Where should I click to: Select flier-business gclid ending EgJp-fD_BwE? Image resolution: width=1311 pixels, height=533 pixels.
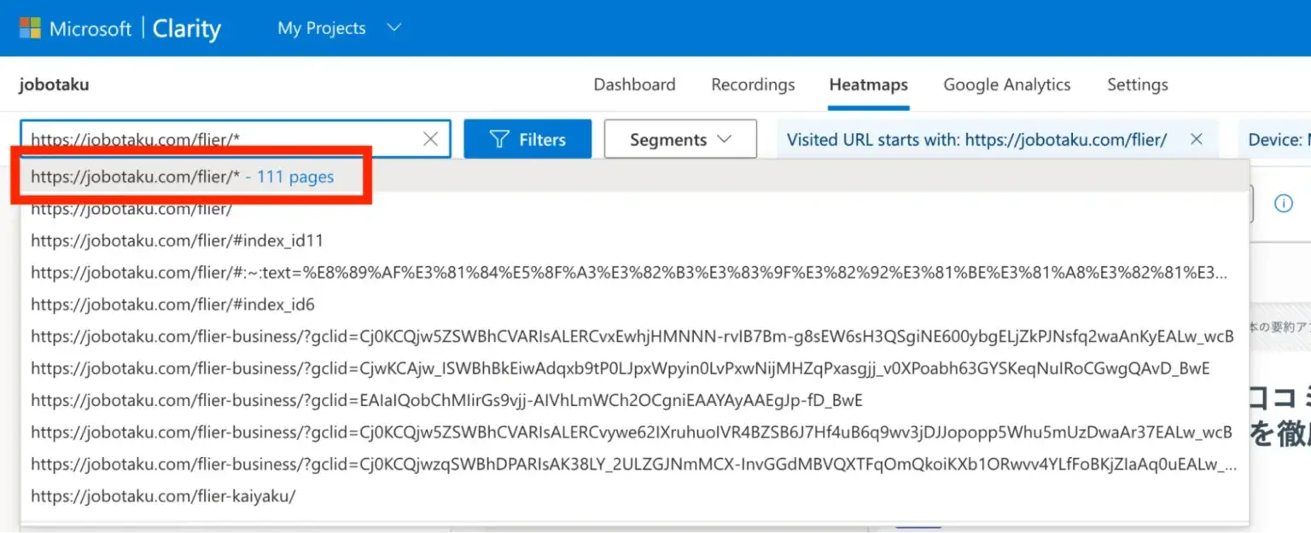635,400
